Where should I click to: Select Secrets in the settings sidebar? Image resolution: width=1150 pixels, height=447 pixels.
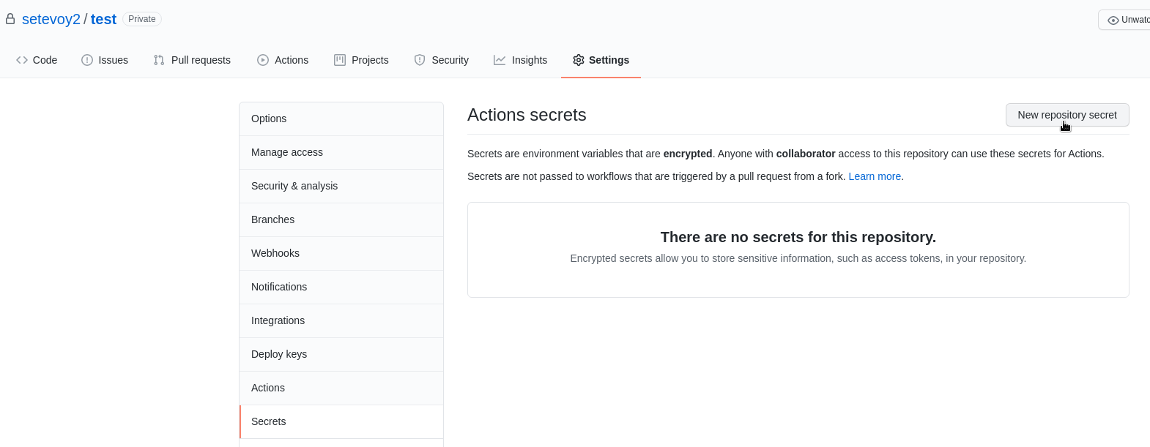(x=341, y=421)
